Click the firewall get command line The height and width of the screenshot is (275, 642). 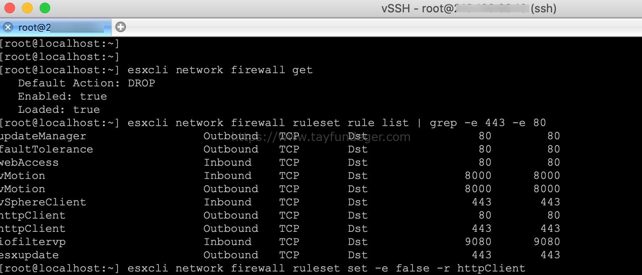click(x=220, y=70)
